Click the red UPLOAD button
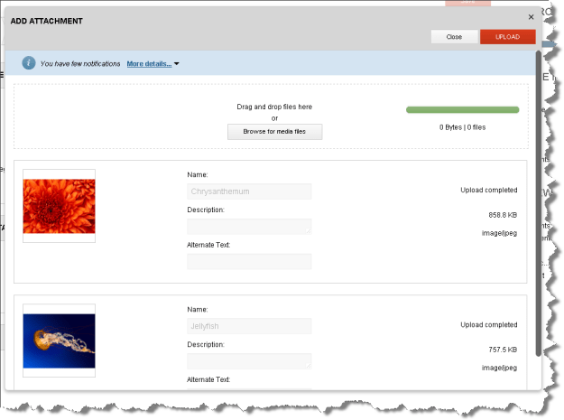 pos(507,37)
